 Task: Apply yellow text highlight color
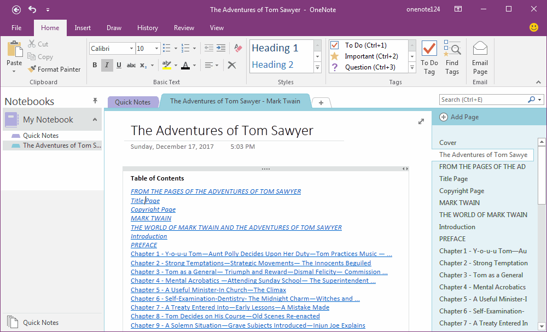(x=167, y=65)
